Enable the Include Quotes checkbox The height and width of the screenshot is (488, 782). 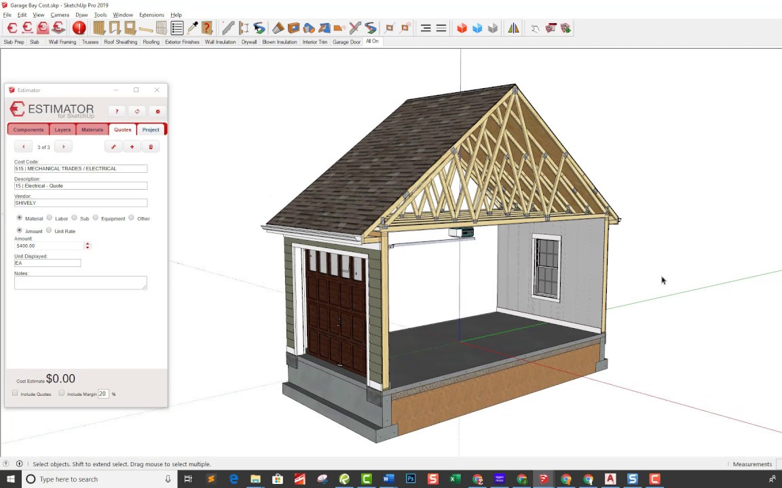[15, 394]
